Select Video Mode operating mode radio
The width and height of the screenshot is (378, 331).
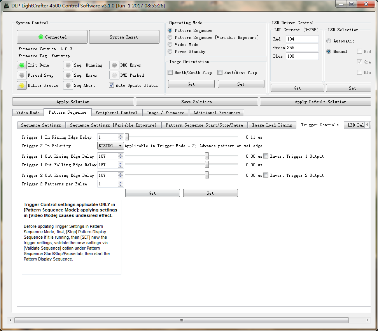[x=170, y=44]
